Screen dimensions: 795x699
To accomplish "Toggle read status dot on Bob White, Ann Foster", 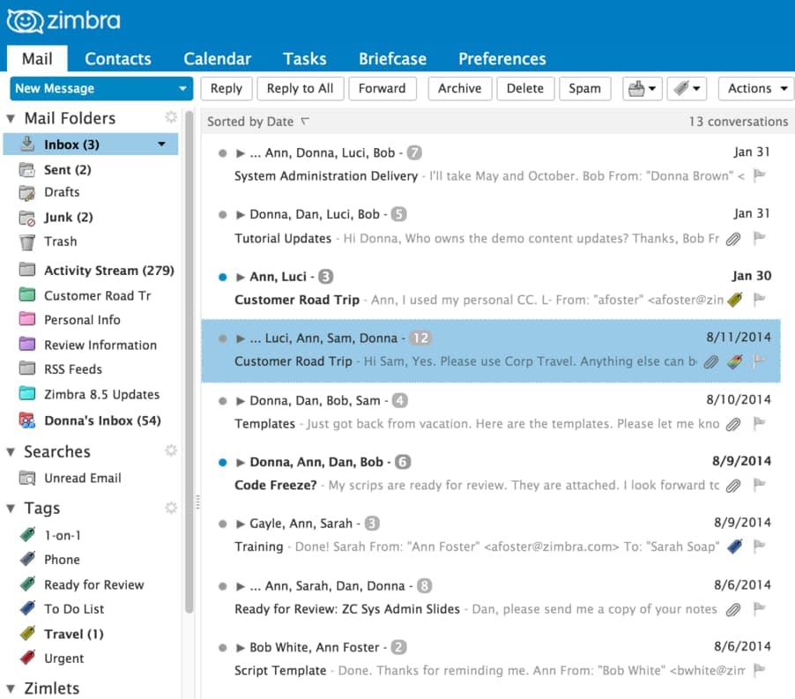I will click(222, 648).
